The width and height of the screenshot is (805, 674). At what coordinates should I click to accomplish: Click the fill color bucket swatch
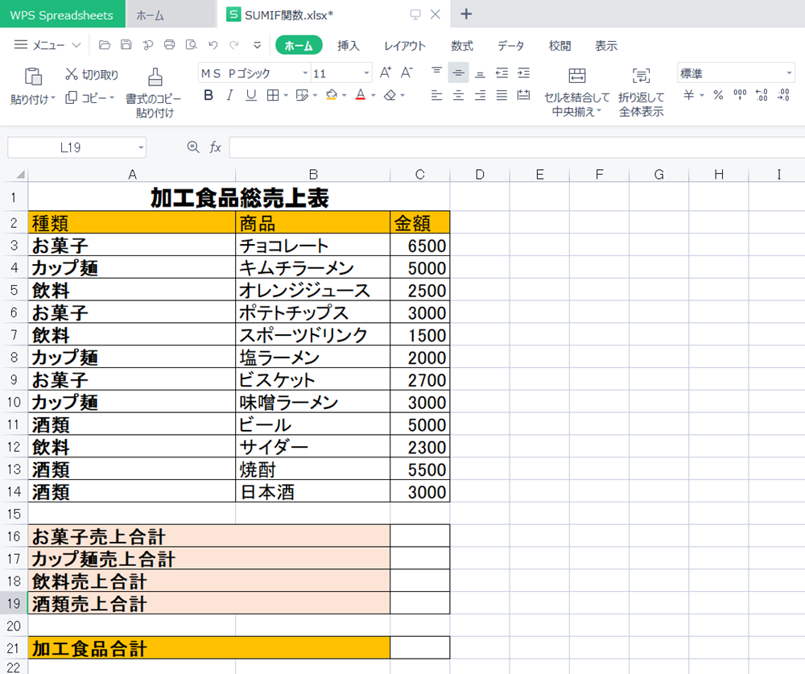[x=331, y=95]
